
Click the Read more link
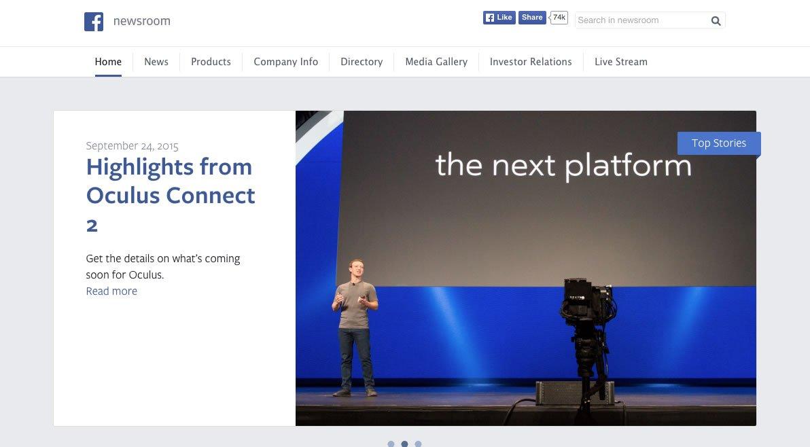111,291
